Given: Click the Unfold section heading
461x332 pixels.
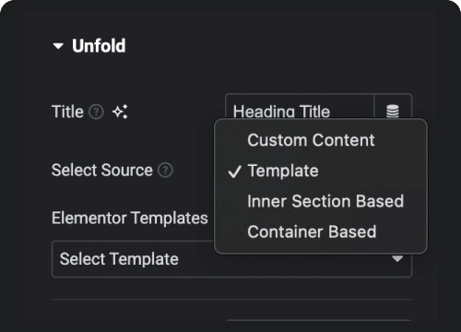Looking at the screenshot, I should (99, 46).
